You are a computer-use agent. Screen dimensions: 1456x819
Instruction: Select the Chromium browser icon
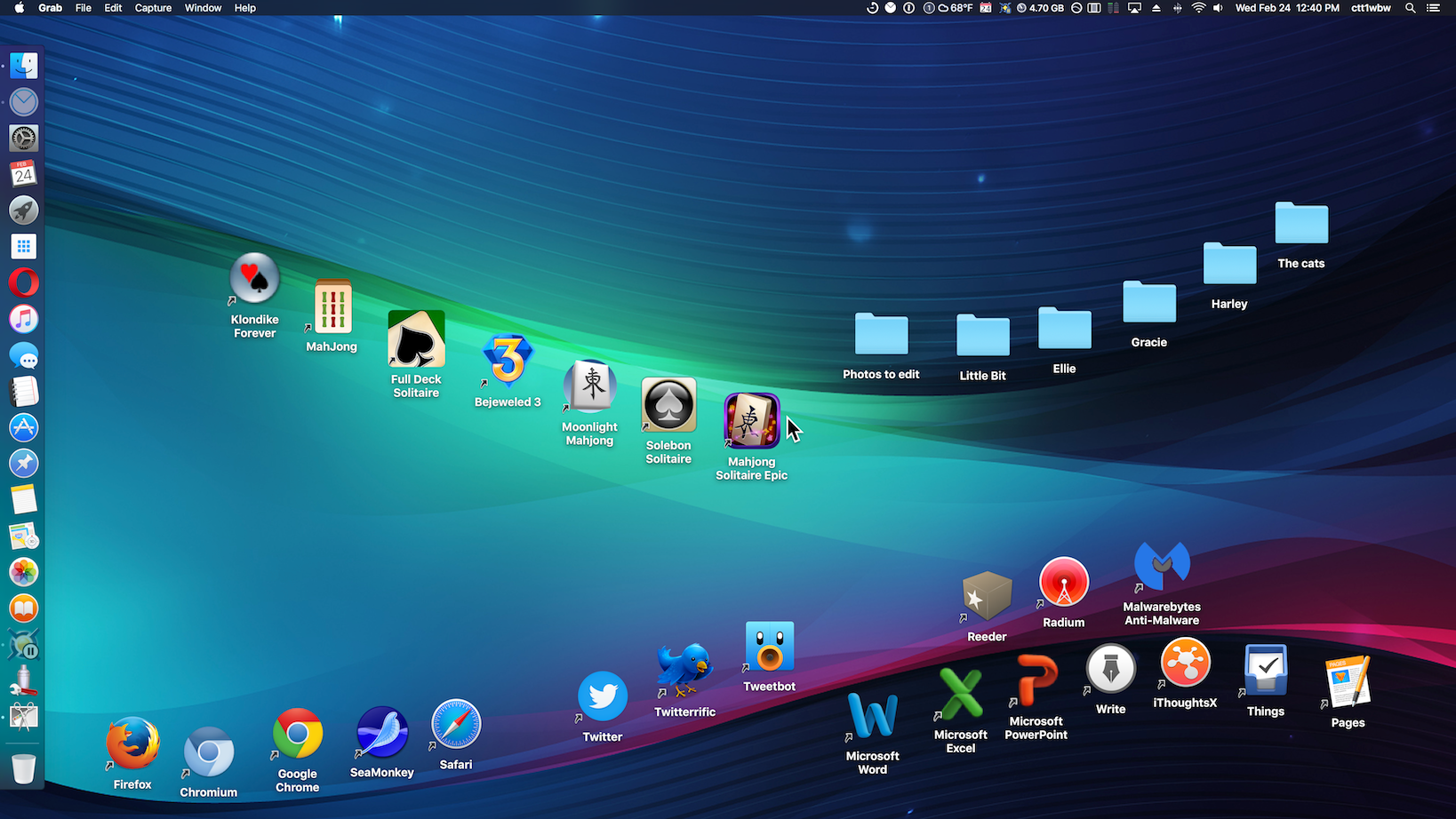209,753
